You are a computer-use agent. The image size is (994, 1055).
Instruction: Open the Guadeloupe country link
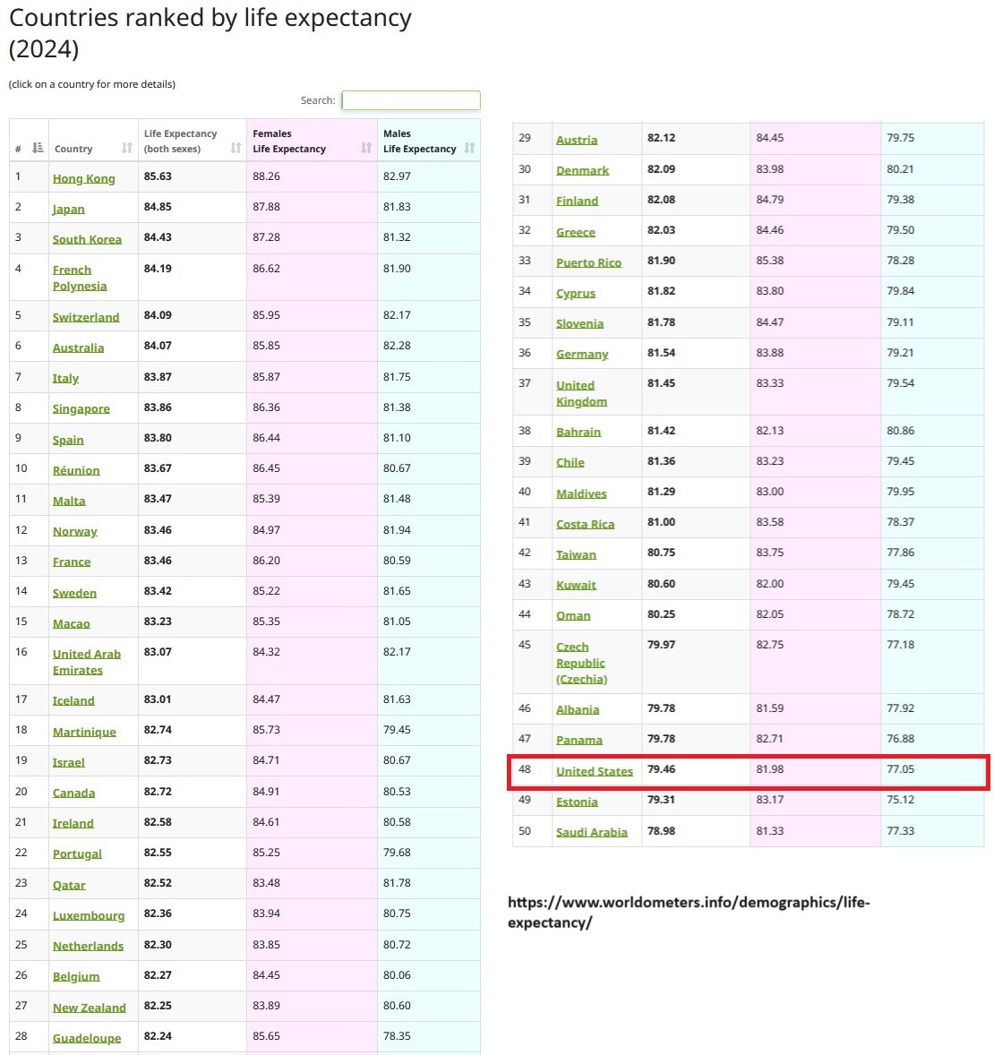pos(86,1038)
